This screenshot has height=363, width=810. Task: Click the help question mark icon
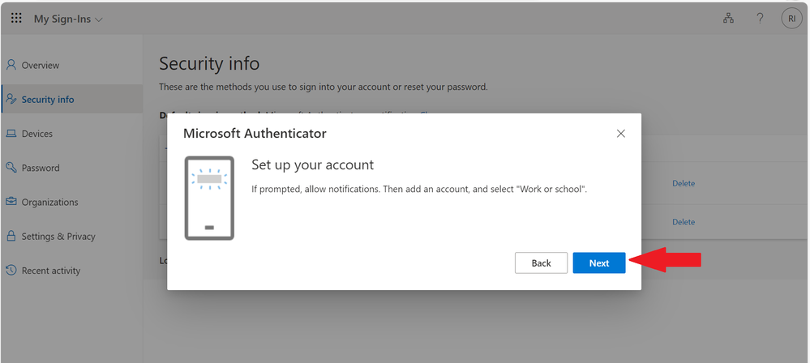pyautogui.click(x=760, y=19)
